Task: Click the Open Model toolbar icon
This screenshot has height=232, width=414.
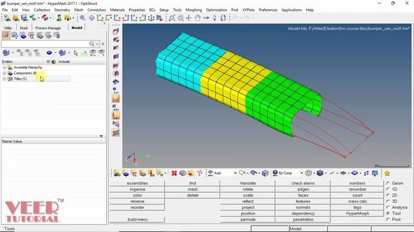Action: coord(16,18)
